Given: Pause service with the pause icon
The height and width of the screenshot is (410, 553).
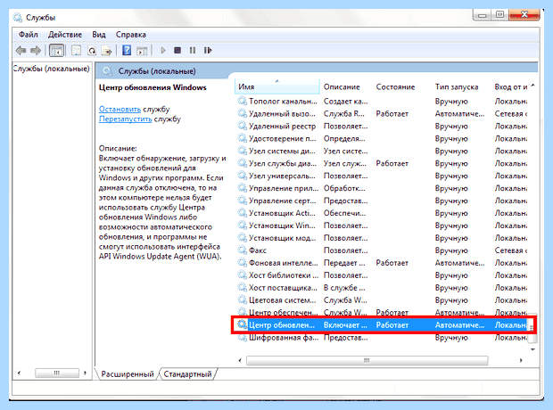Looking at the screenshot, I should coord(192,51).
